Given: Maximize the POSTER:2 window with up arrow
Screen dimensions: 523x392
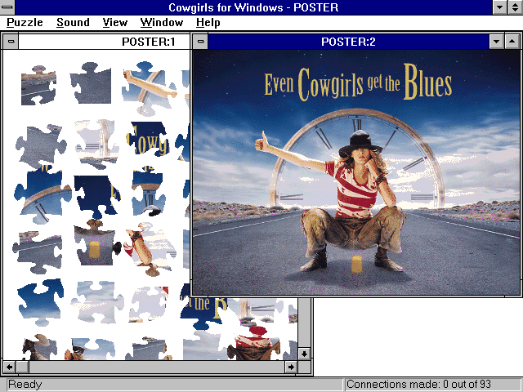Looking at the screenshot, I should pos(512,42).
